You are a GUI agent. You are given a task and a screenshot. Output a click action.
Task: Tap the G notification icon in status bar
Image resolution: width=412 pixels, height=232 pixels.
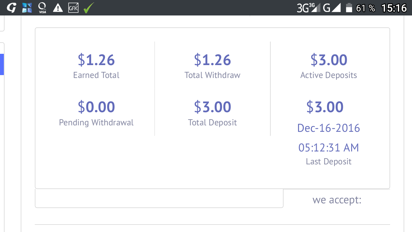point(11,8)
